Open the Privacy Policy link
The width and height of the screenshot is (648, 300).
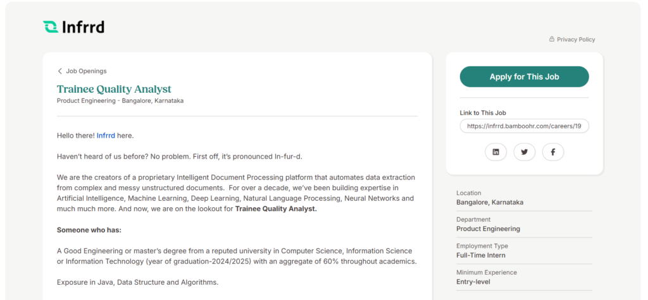[x=576, y=39]
